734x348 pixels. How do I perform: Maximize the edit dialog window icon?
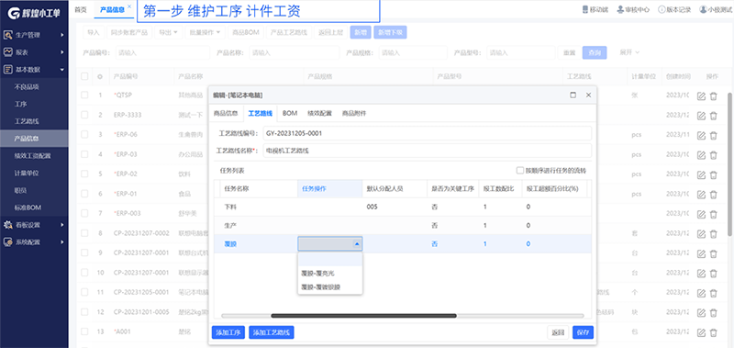pyautogui.click(x=573, y=95)
